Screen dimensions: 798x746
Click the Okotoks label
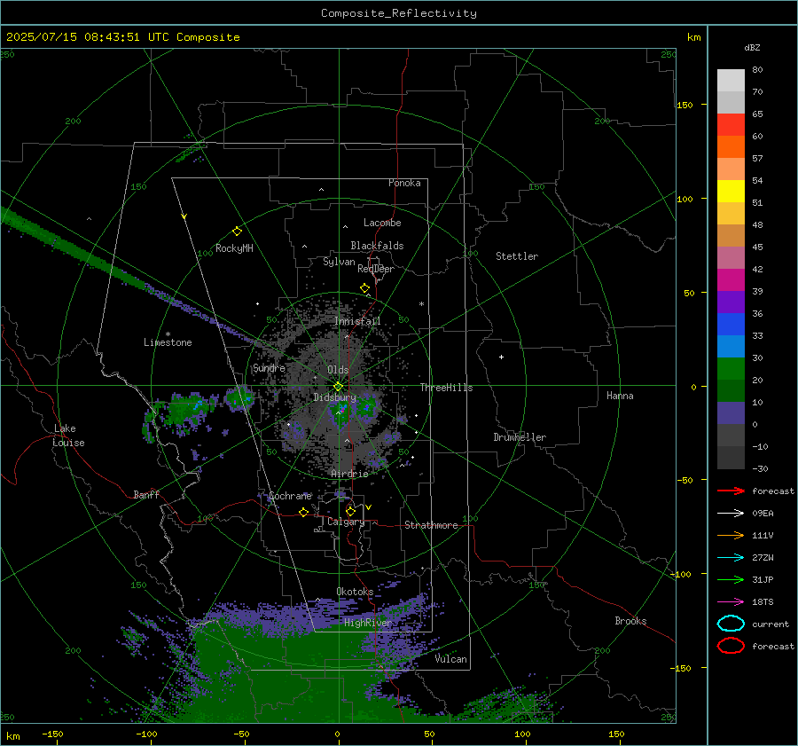click(355, 592)
